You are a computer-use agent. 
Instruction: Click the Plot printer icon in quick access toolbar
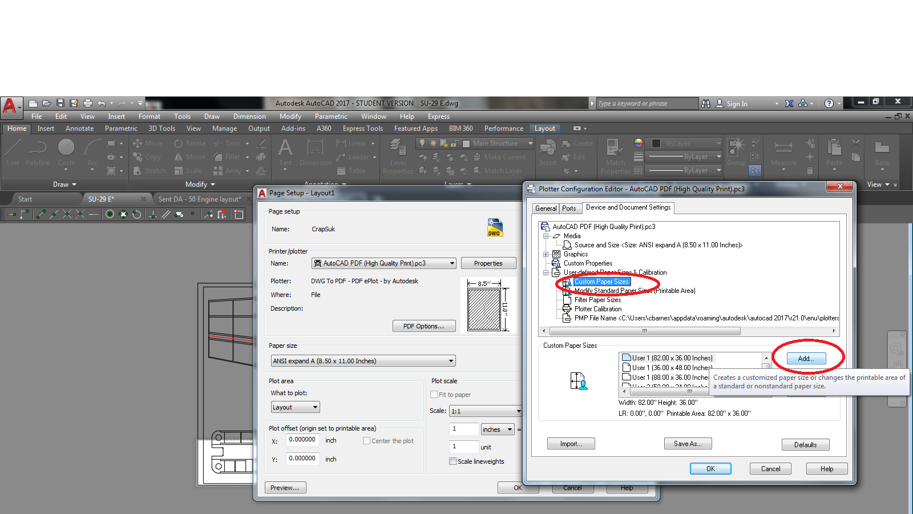88,103
